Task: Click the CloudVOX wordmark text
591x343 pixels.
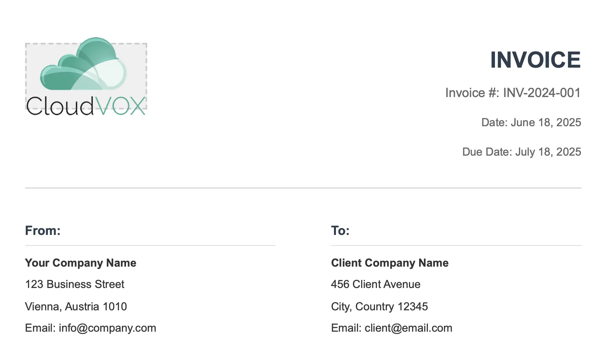Action: pyautogui.click(x=86, y=106)
